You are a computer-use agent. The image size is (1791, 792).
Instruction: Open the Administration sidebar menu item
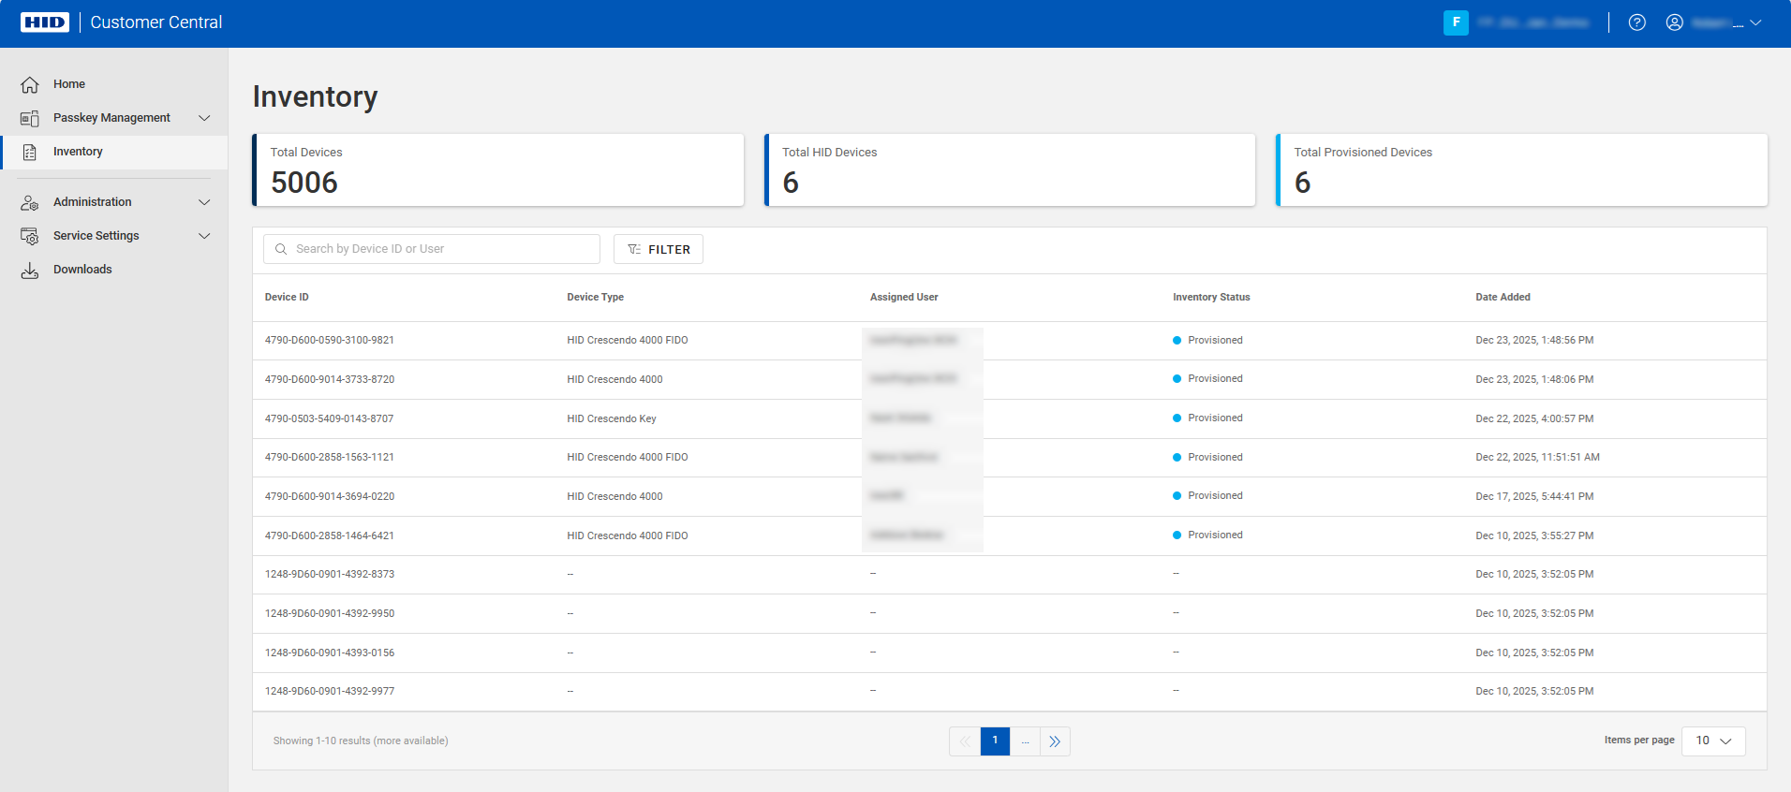(x=92, y=202)
